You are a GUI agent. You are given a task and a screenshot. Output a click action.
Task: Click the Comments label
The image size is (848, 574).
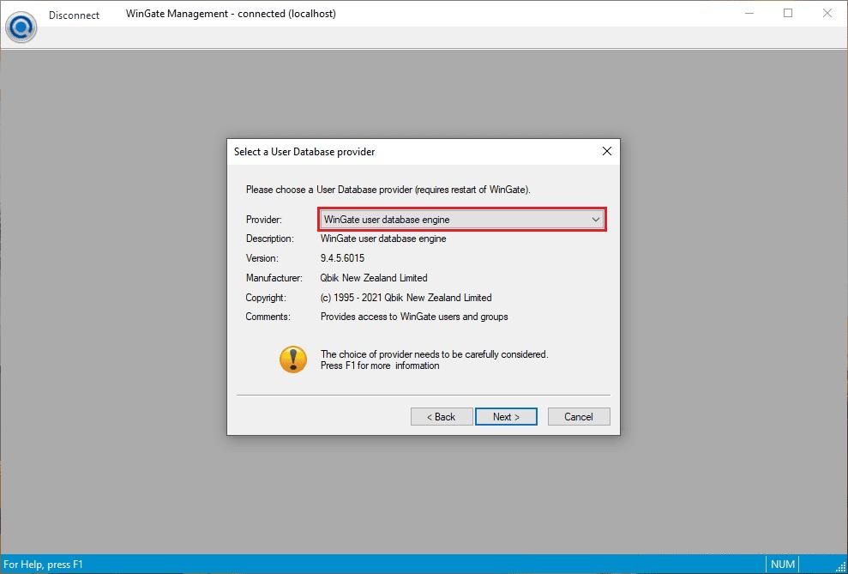[268, 317]
